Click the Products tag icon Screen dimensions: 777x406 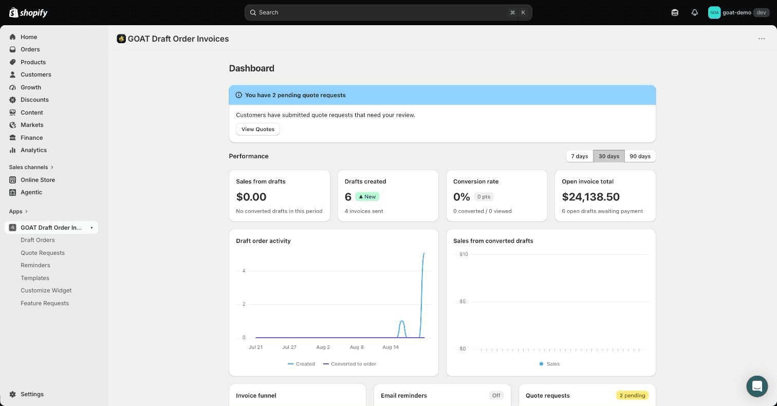[13, 62]
